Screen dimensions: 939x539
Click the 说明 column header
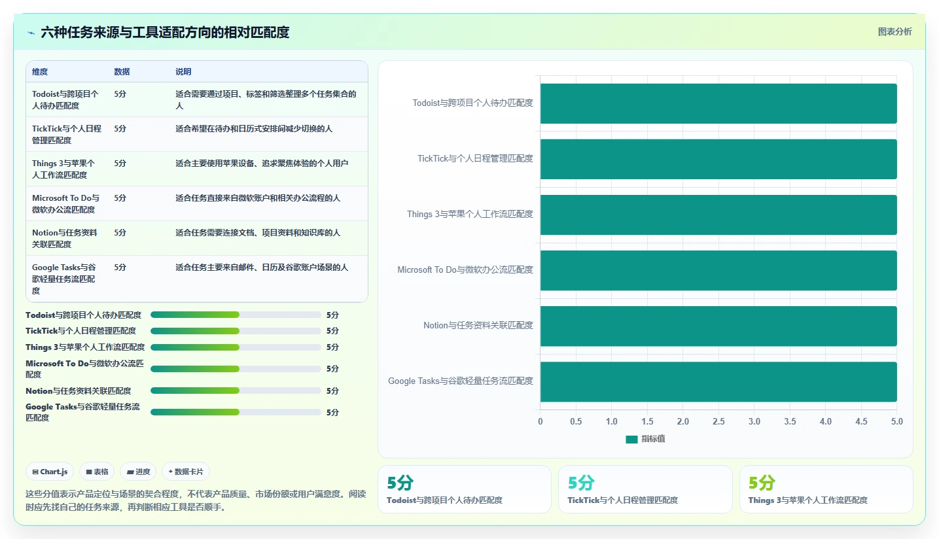[x=183, y=72]
